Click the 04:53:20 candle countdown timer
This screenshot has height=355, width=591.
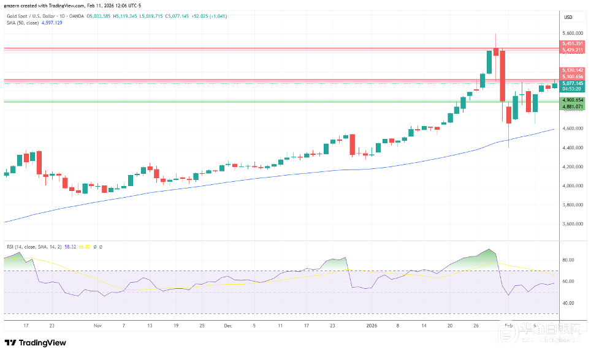pos(571,89)
